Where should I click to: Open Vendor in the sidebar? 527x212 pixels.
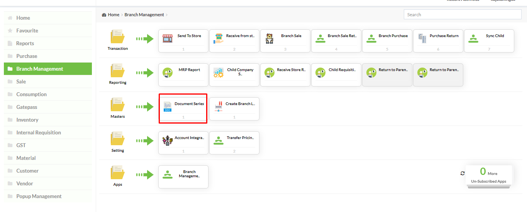[x=48, y=183]
